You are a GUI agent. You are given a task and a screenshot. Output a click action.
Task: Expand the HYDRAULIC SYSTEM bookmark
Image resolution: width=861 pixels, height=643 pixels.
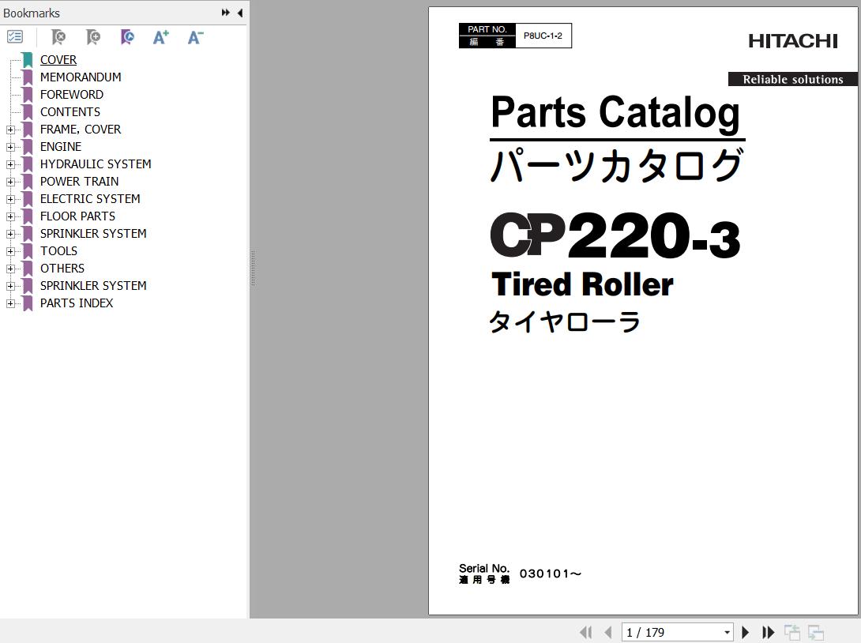coord(10,164)
